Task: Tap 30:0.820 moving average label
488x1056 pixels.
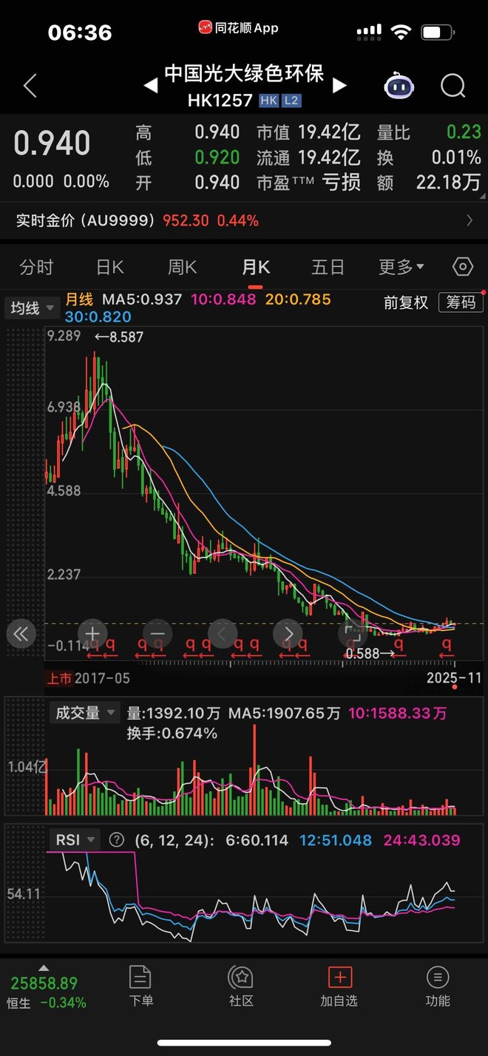Action: click(98, 317)
